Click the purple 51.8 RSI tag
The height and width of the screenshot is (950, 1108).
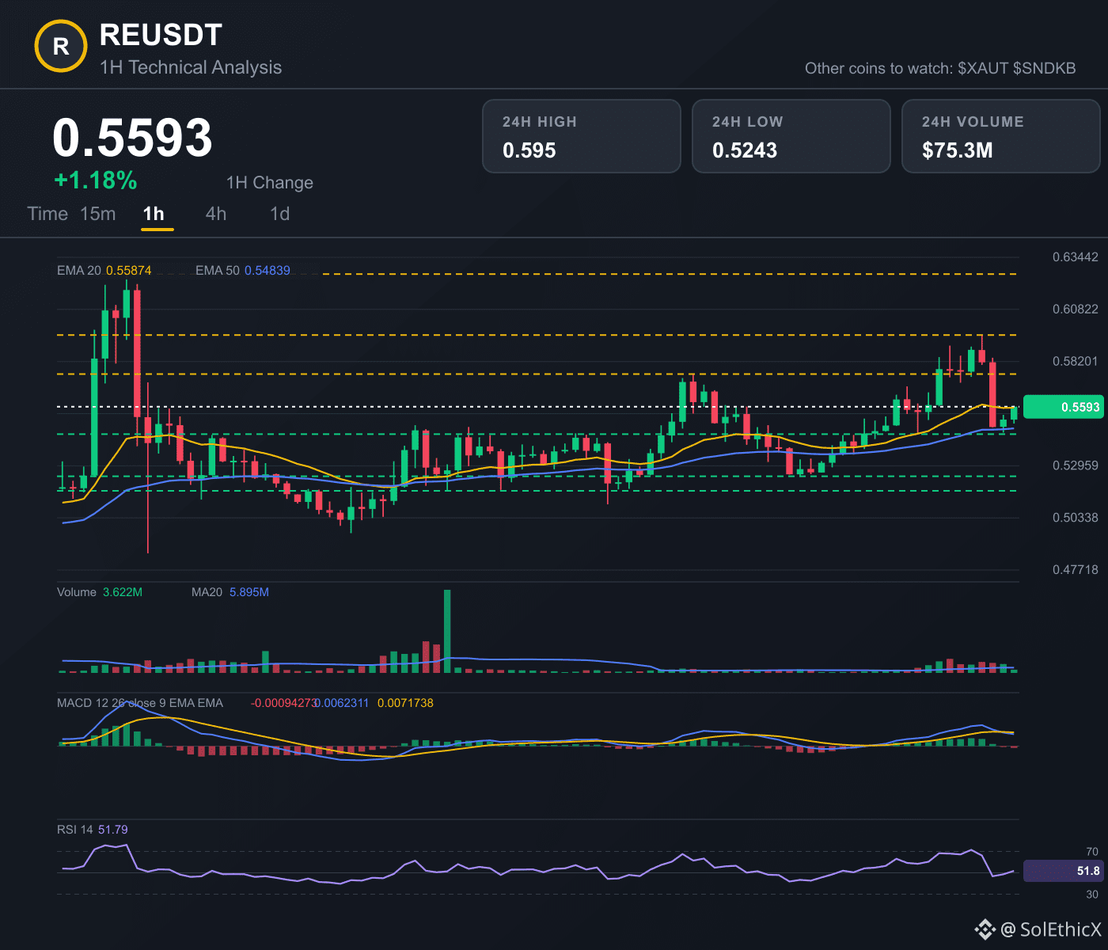(1063, 871)
